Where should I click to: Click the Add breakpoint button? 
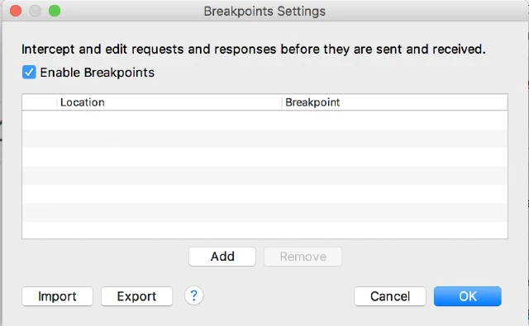pos(222,257)
